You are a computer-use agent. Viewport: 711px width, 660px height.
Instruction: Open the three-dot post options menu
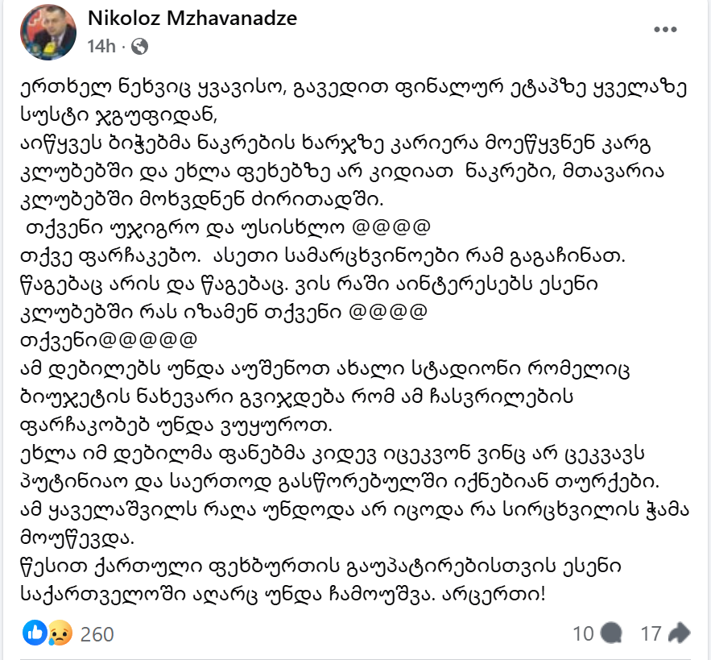tap(666, 30)
